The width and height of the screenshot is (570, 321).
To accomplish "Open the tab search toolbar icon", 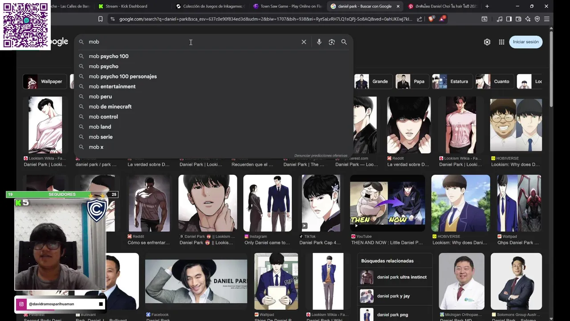I will pos(484,19).
